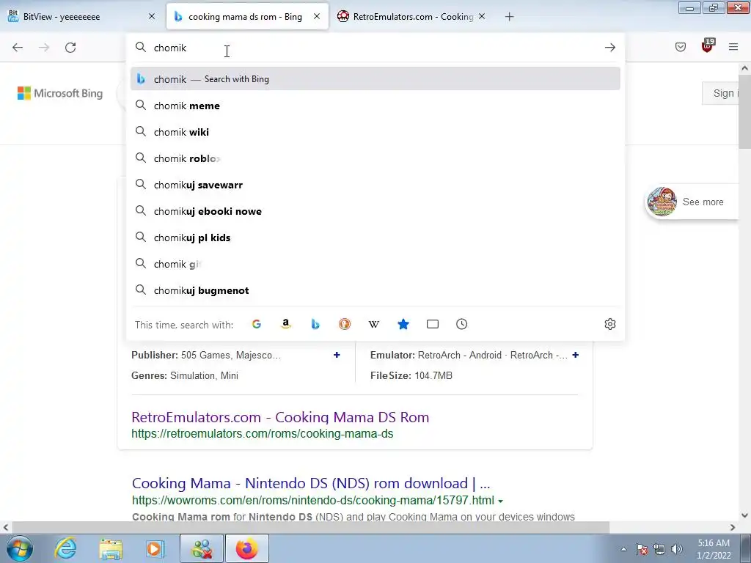
Task: Choose the 'chomik wiki' suggestion
Action: pos(375,132)
